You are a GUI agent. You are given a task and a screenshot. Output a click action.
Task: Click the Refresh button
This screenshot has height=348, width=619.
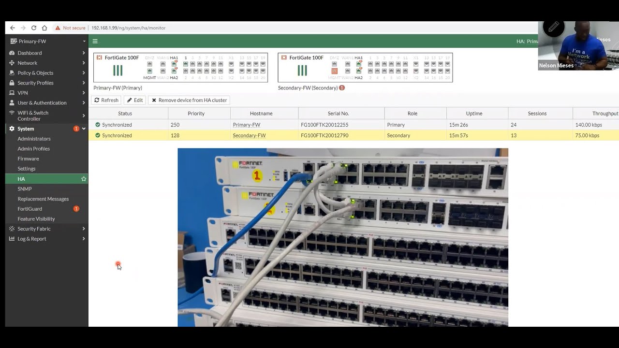point(106,100)
